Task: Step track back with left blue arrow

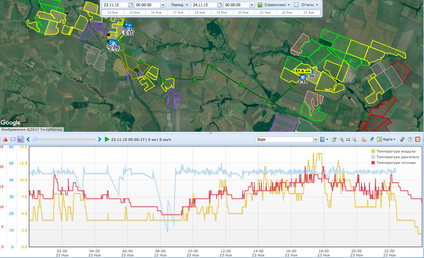Action: [x=28, y=139]
